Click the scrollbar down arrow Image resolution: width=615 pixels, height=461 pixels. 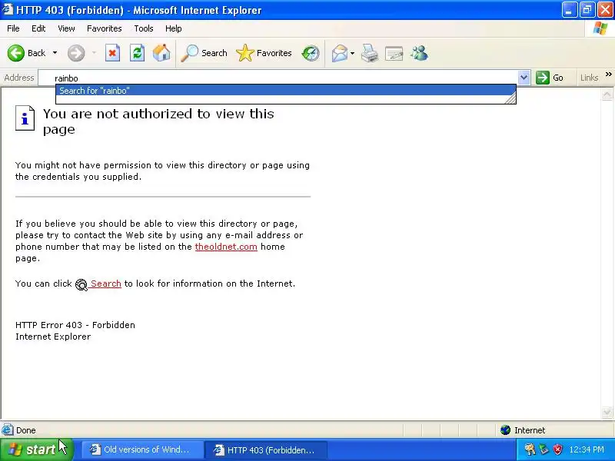pyautogui.click(x=607, y=413)
